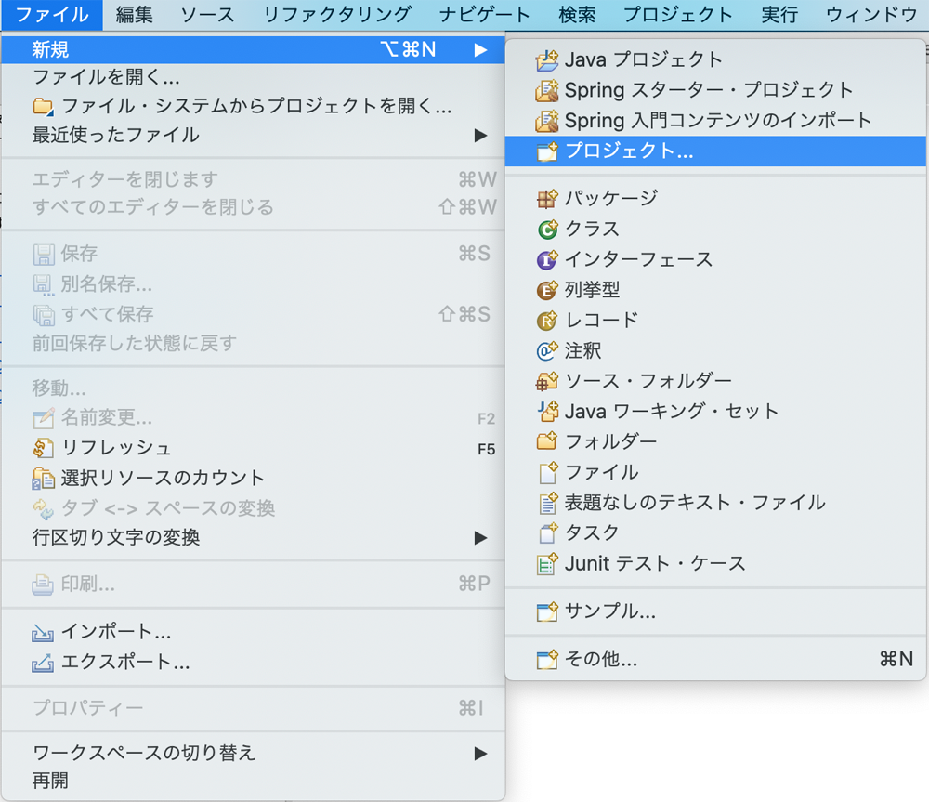Click the 注釈 annotation icon
Screen dimensions: 929x802
click(547, 351)
